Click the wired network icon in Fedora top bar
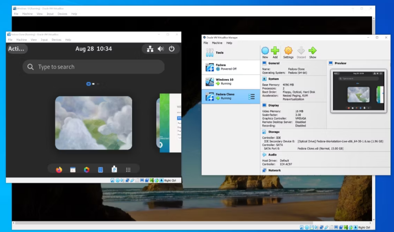 (x=150, y=49)
